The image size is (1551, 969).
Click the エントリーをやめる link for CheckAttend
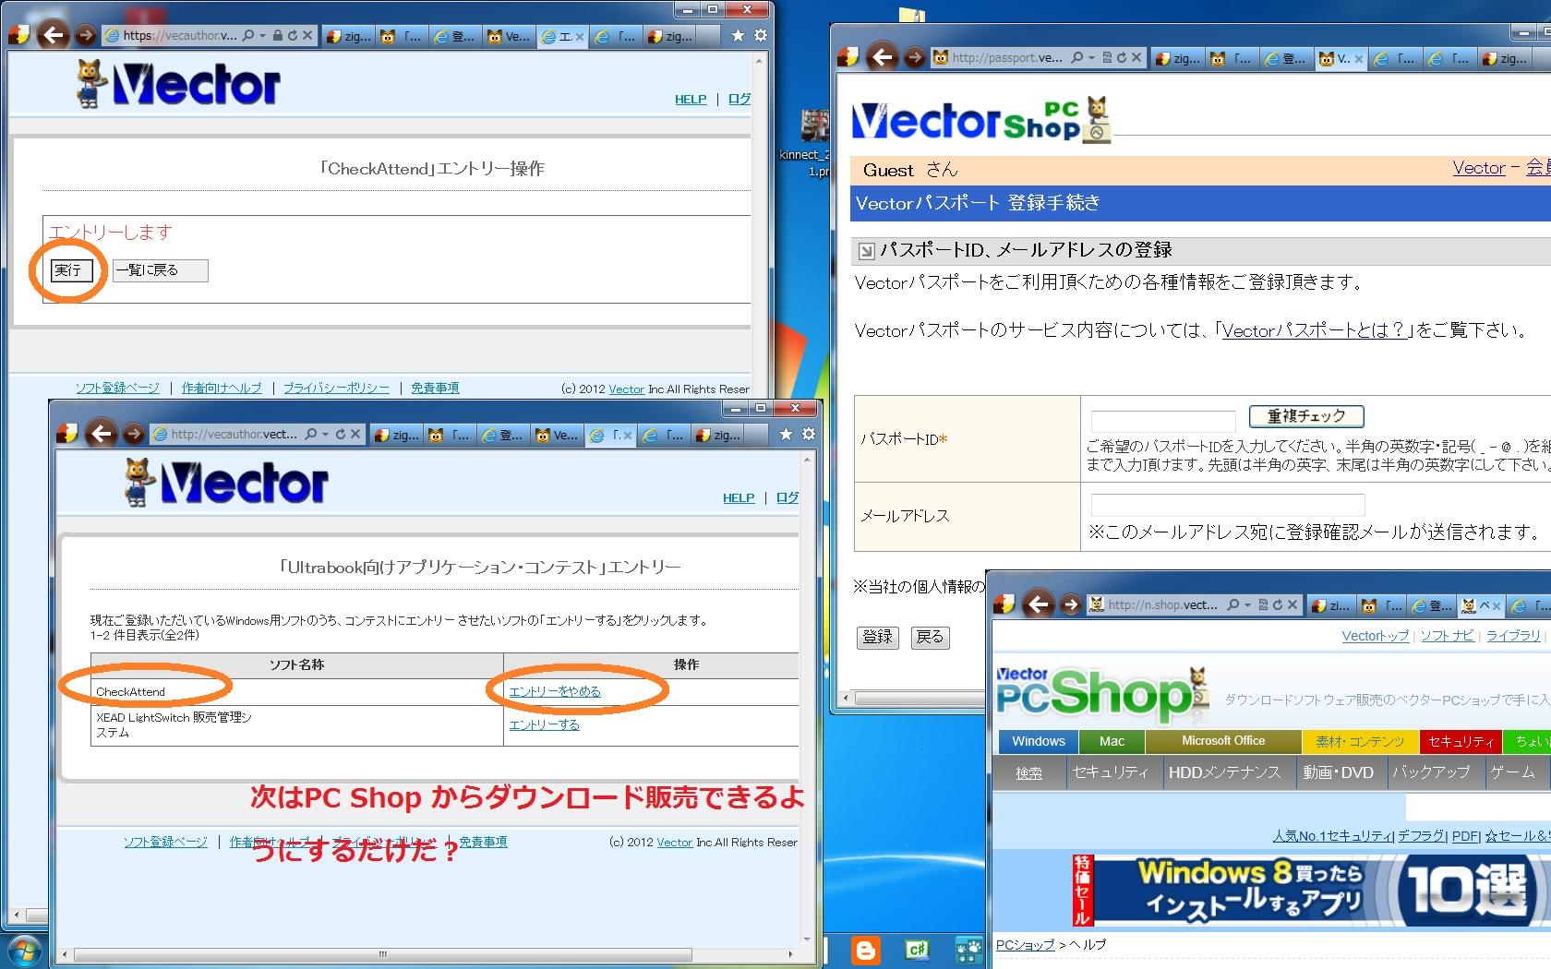tap(555, 691)
